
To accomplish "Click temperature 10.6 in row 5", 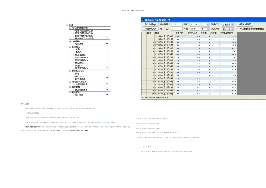I will (x=228, y=48).
